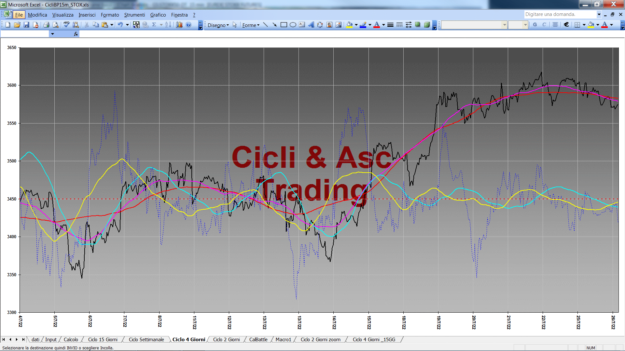Toggle Bold (G) formatting

pos(535,25)
